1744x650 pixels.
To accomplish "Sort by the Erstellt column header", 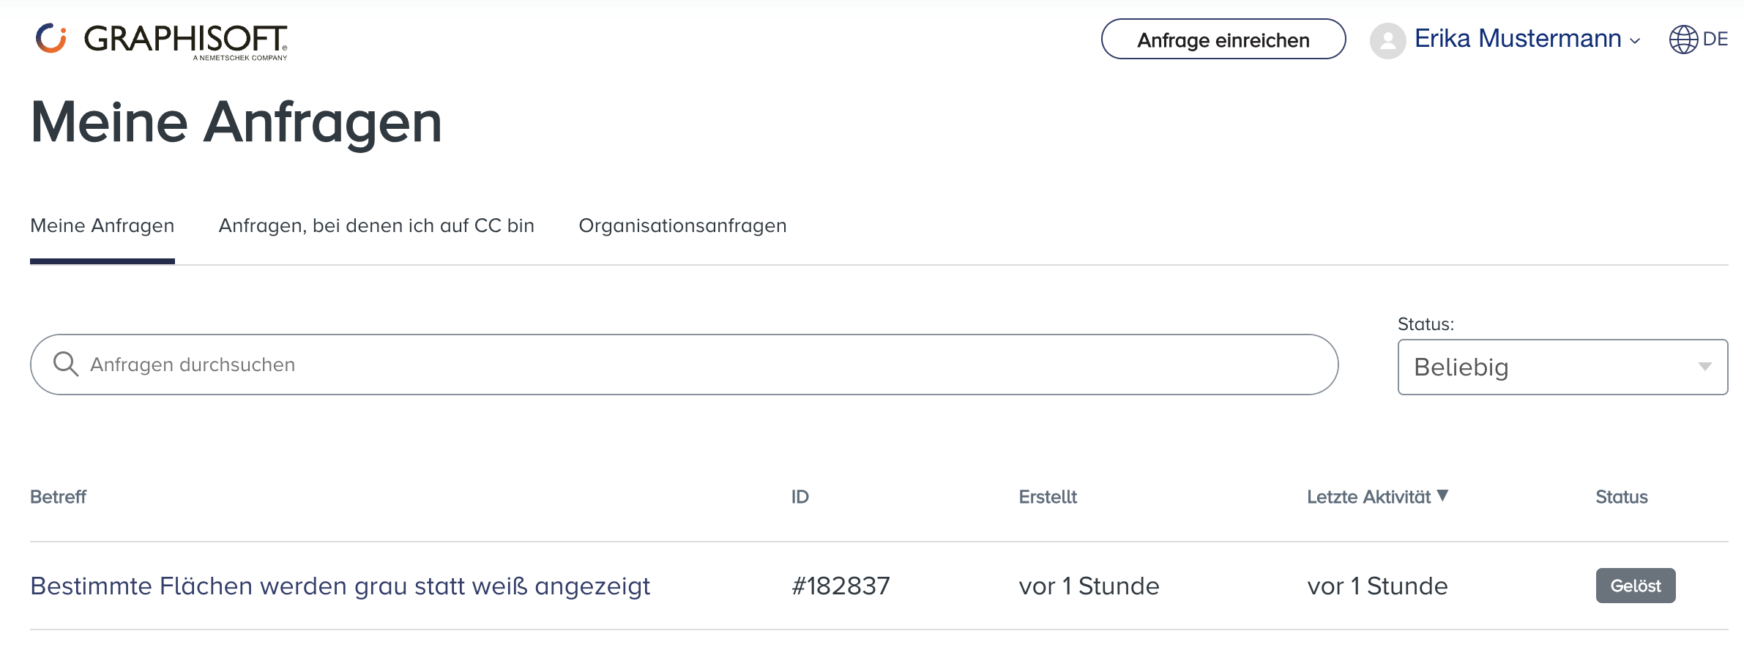I will pos(1047,497).
